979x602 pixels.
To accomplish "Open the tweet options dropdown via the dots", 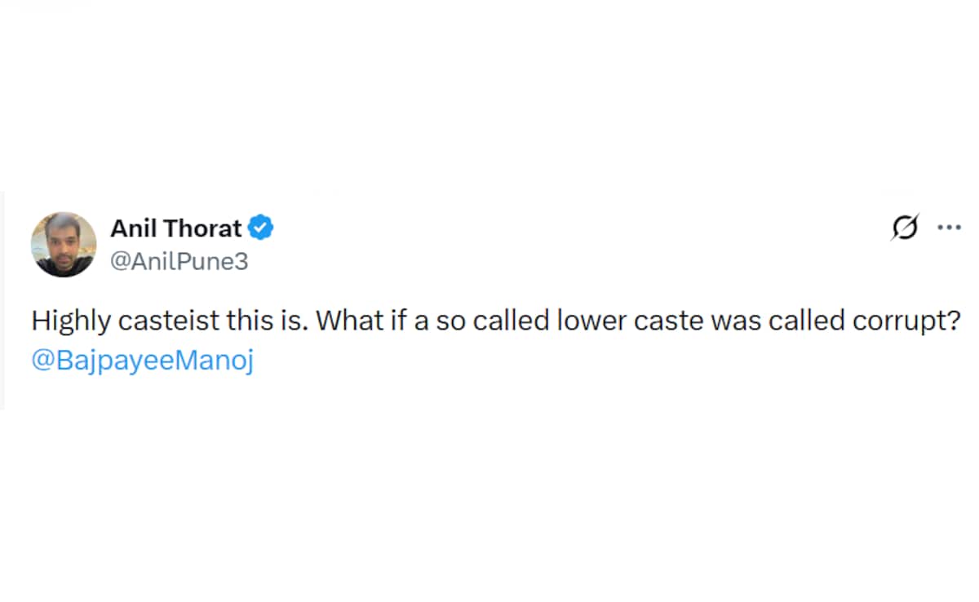I will pos(949,228).
